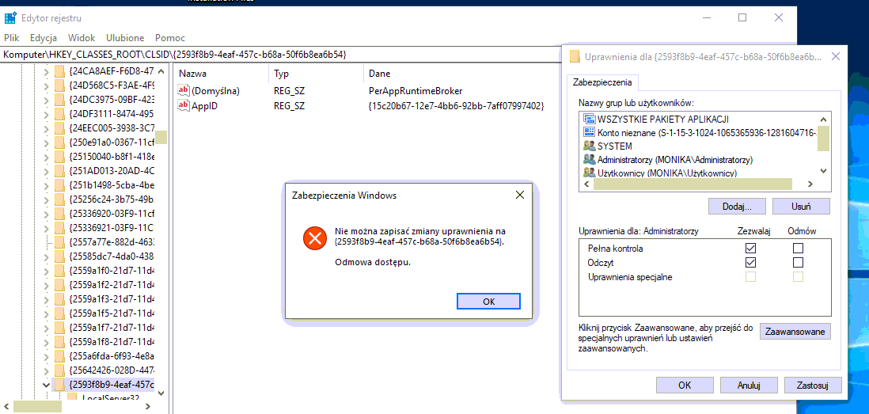The height and width of the screenshot is (414, 869).
Task: Click the Administratorzy group icon
Action: point(589,160)
